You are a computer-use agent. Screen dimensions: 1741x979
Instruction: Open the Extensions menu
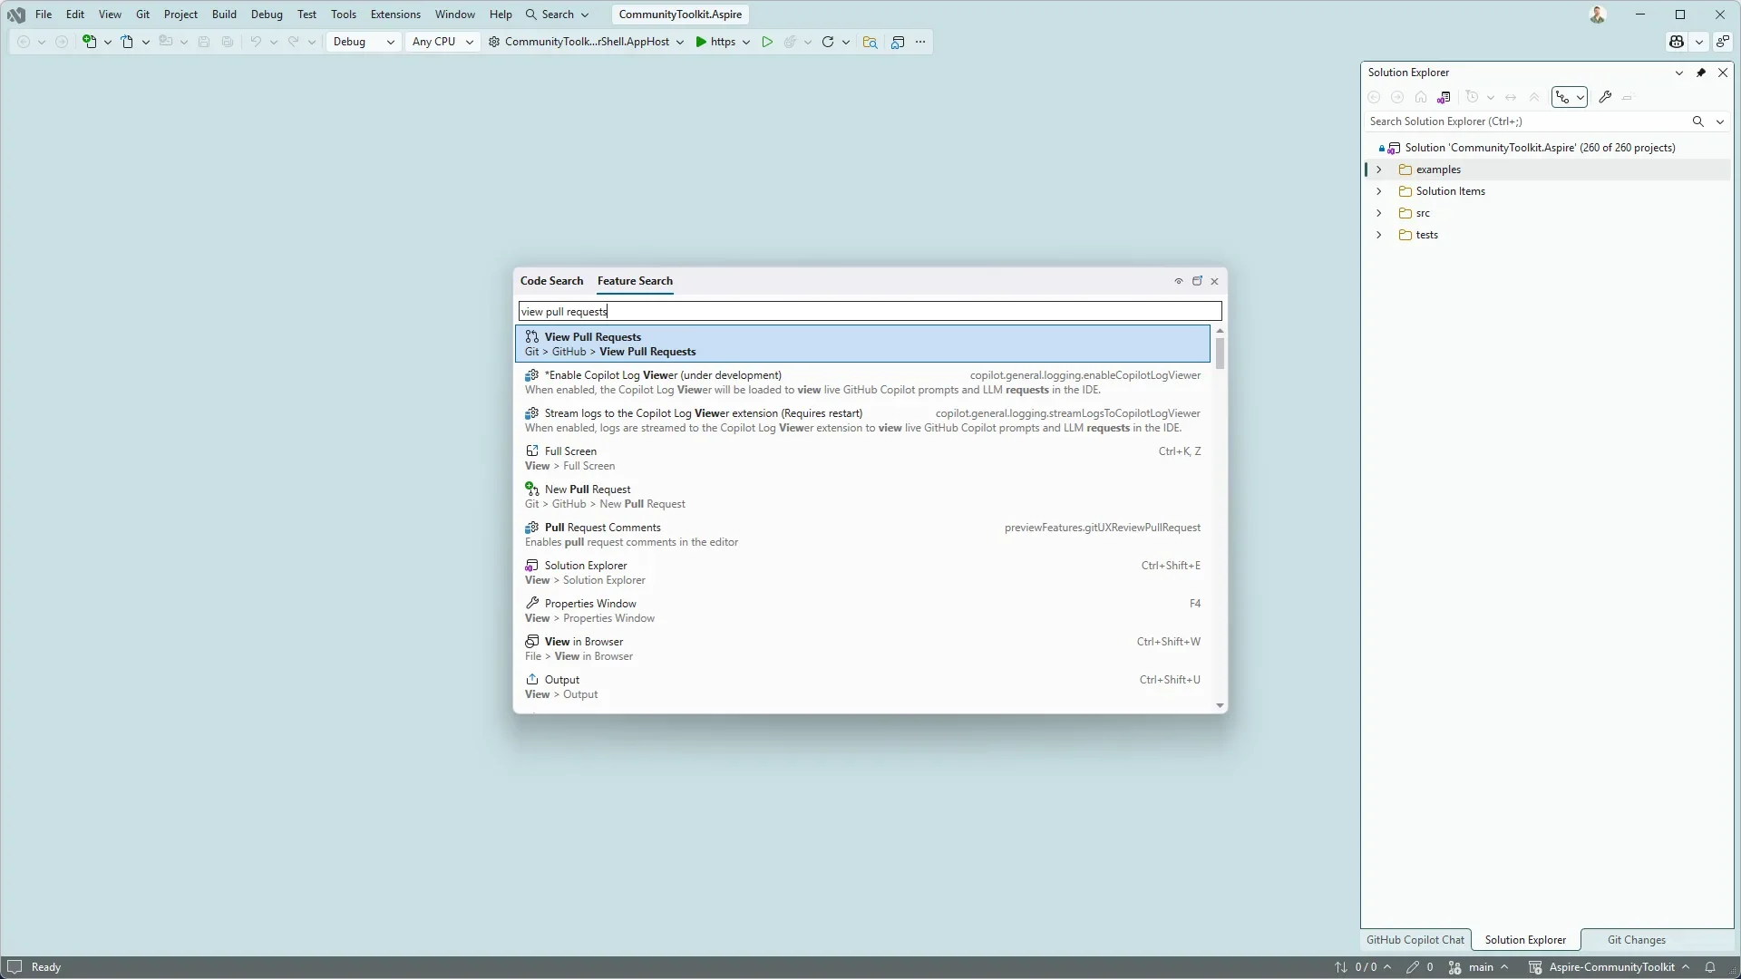click(395, 15)
